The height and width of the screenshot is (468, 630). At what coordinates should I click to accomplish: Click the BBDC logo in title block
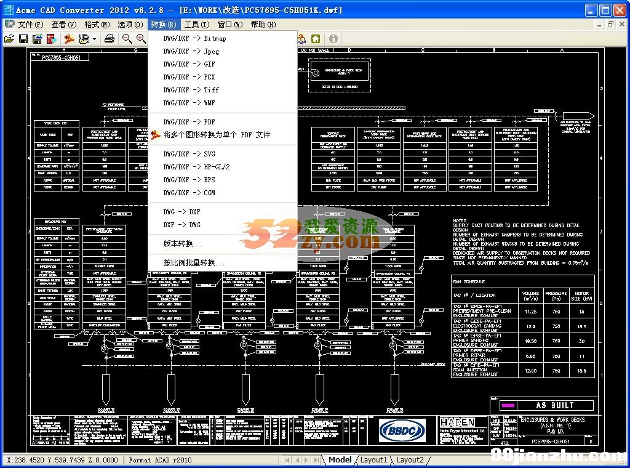[x=402, y=430]
